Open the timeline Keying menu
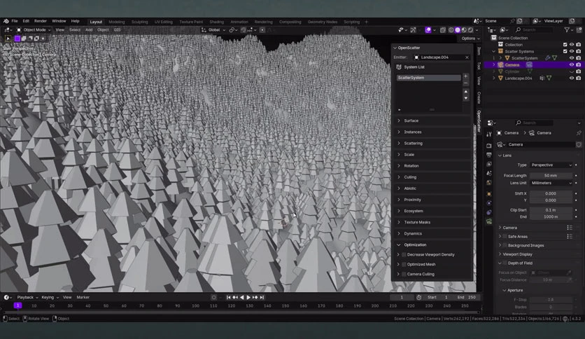585x339 pixels. [x=50, y=298]
